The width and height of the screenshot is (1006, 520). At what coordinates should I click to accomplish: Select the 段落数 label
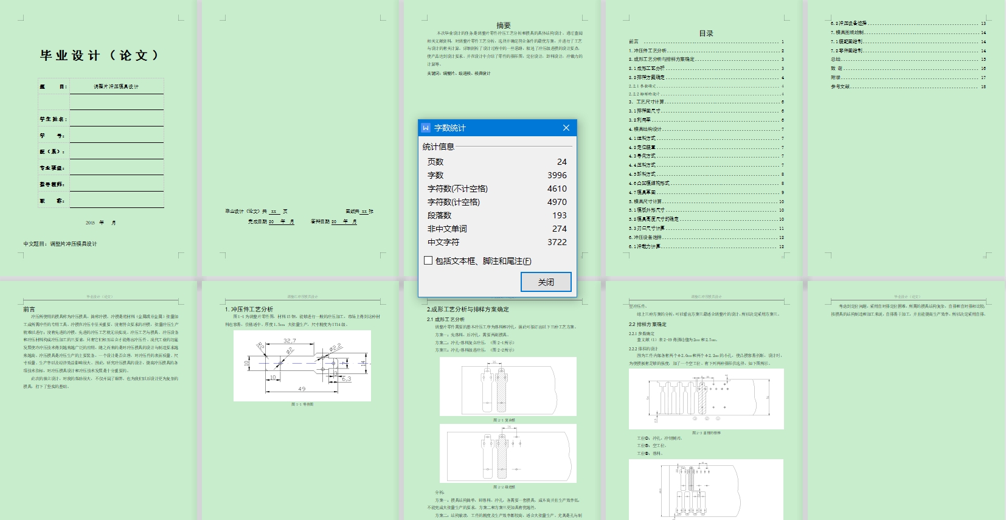coord(439,215)
